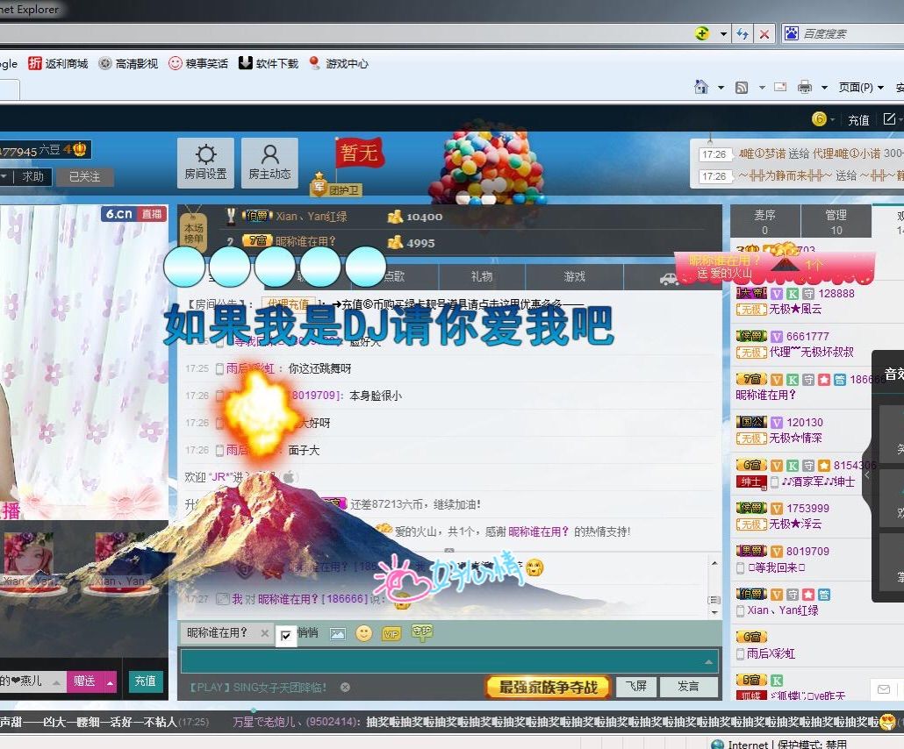Image resolution: width=904 pixels, height=749 pixels.
Task: Select user 雨后X彩虹 in viewer list
Action: 771,653
